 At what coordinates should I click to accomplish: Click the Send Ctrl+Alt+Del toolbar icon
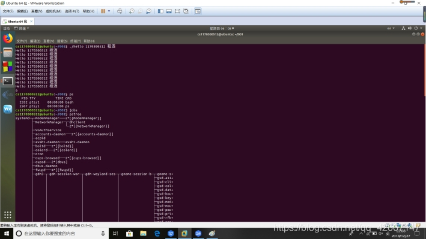(x=120, y=11)
